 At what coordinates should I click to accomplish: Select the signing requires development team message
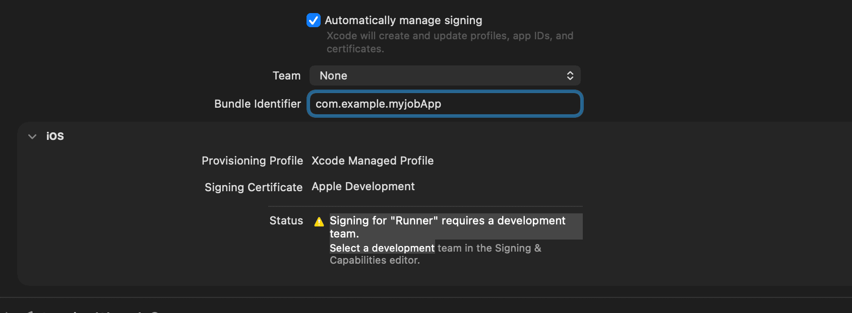click(447, 226)
